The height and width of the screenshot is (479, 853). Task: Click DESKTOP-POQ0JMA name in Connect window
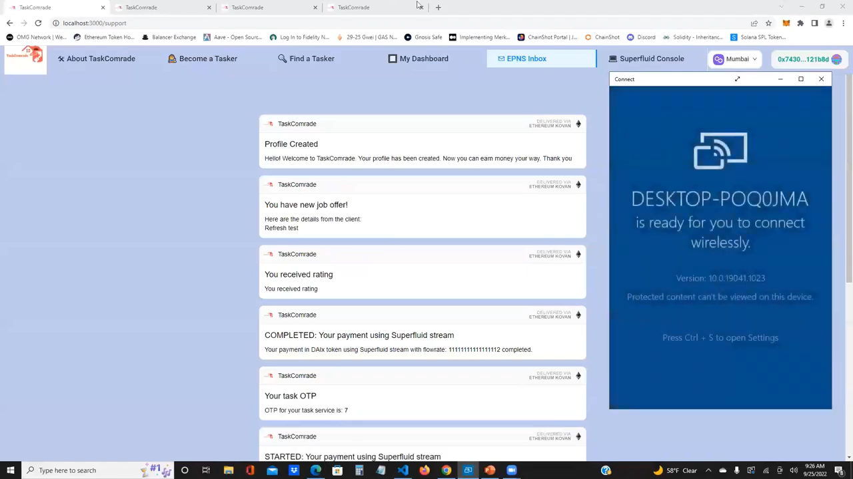(720, 198)
